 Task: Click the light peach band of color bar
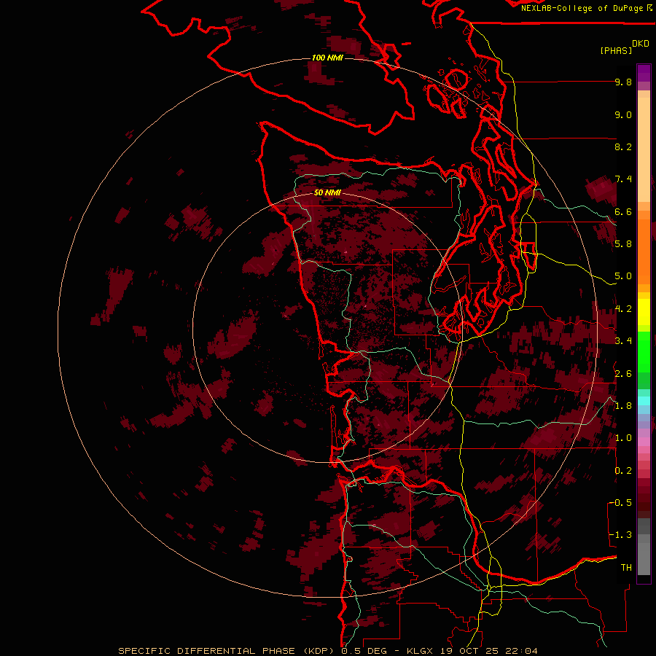644,151
